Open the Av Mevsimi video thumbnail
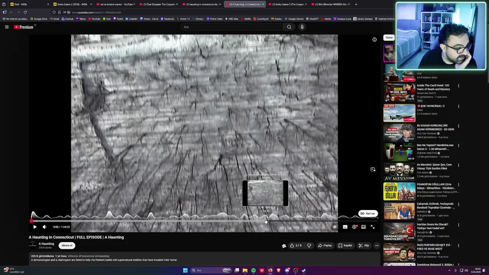 pyautogui.click(x=399, y=171)
